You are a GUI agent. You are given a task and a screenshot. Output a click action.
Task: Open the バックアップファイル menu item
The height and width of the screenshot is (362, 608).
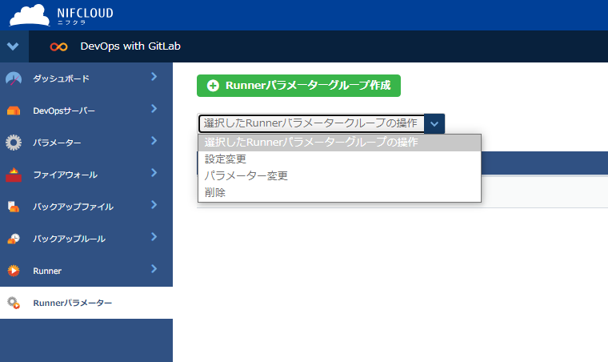coord(86,207)
